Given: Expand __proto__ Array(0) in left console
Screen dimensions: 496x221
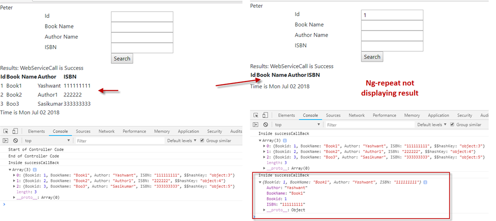Looking at the screenshot, I should [14, 197].
